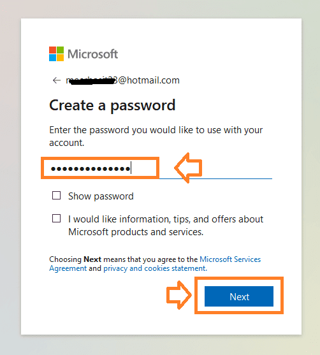Click the orange arrow pointing at Next

[179, 295]
